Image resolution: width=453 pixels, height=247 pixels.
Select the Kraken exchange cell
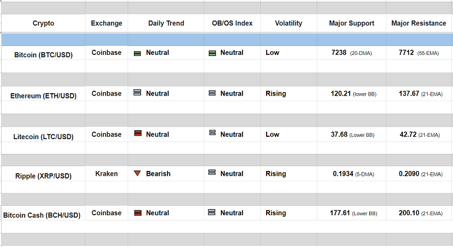pyautogui.click(x=106, y=174)
